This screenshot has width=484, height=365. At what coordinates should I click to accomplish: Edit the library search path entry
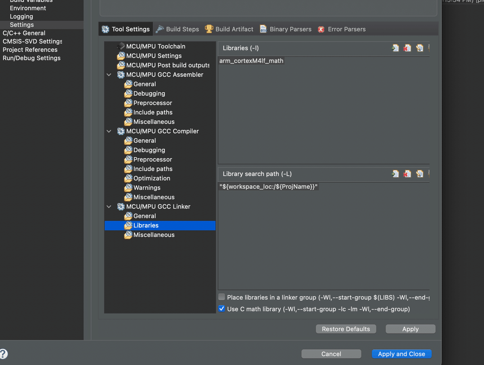(419, 173)
